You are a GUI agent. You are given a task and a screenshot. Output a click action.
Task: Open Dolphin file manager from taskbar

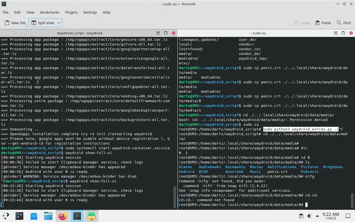(48, 216)
